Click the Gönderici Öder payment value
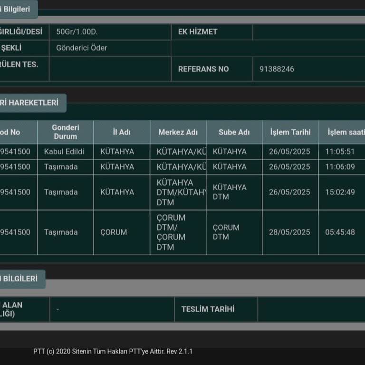The image size is (365, 365). pos(82,48)
